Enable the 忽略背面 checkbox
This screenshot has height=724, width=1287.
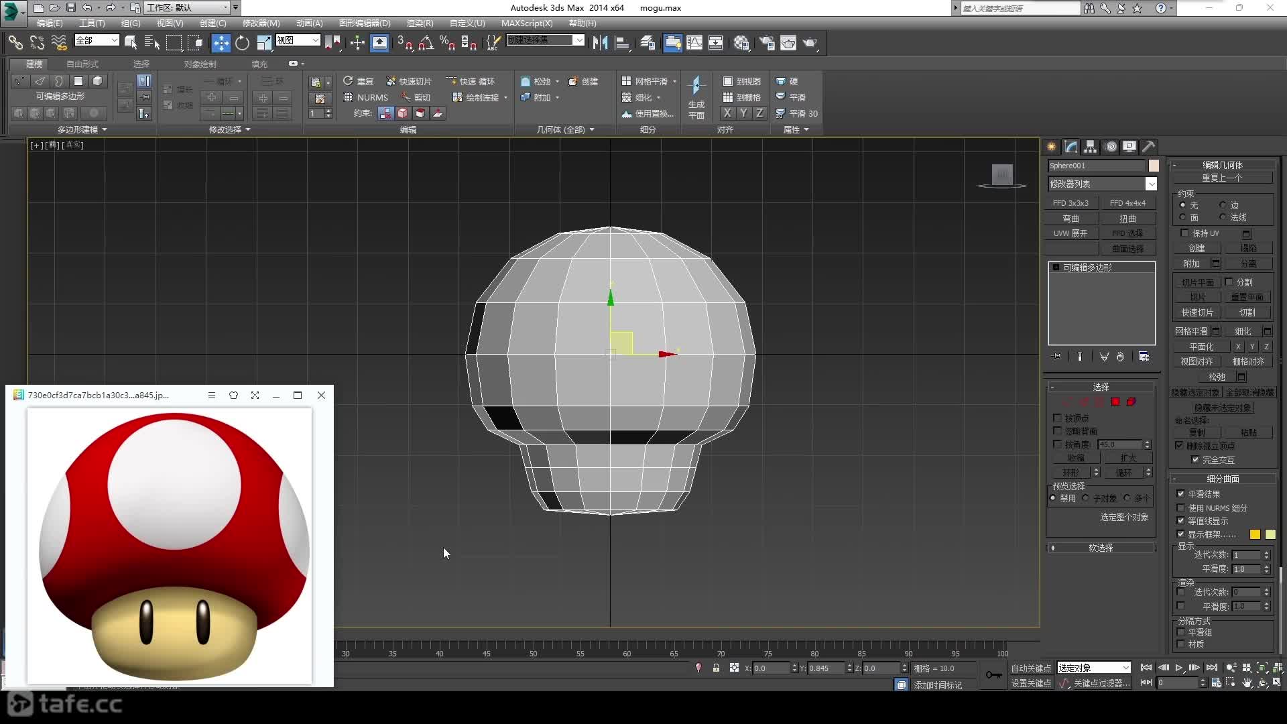[1057, 430]
